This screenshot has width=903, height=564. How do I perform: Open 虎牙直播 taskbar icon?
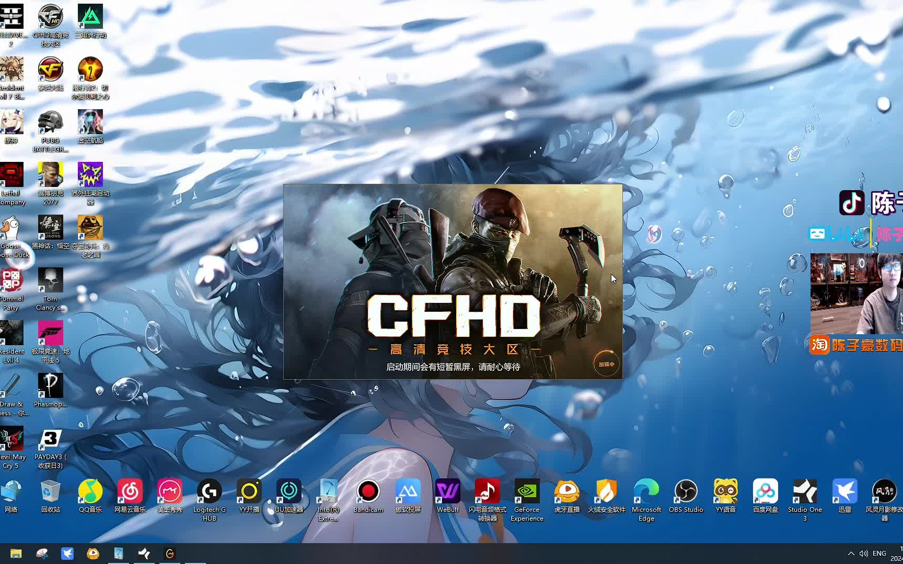(93, 554)
